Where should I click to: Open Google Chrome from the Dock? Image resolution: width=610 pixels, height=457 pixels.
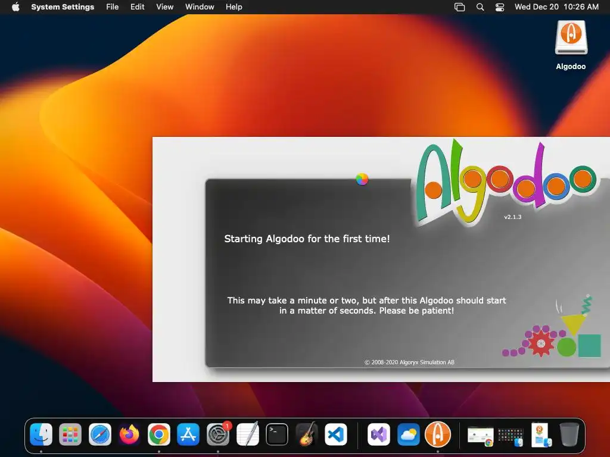158,434
